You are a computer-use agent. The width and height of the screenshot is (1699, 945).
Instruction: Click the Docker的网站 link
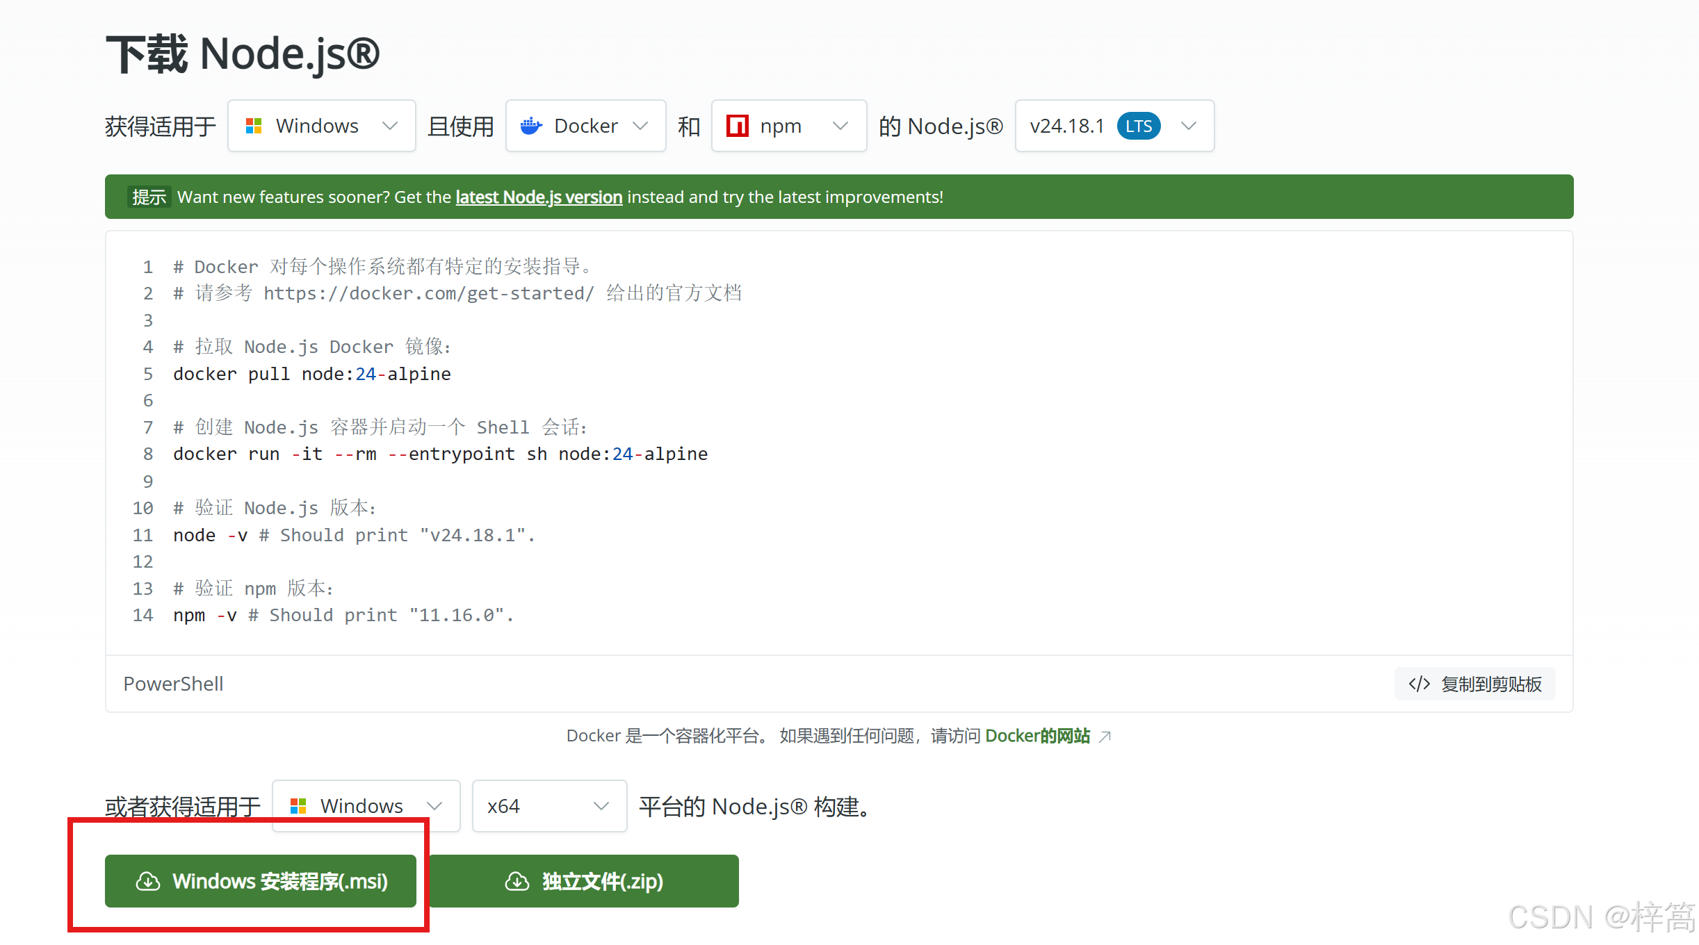pyautogui.click(x=1037, y=736)
